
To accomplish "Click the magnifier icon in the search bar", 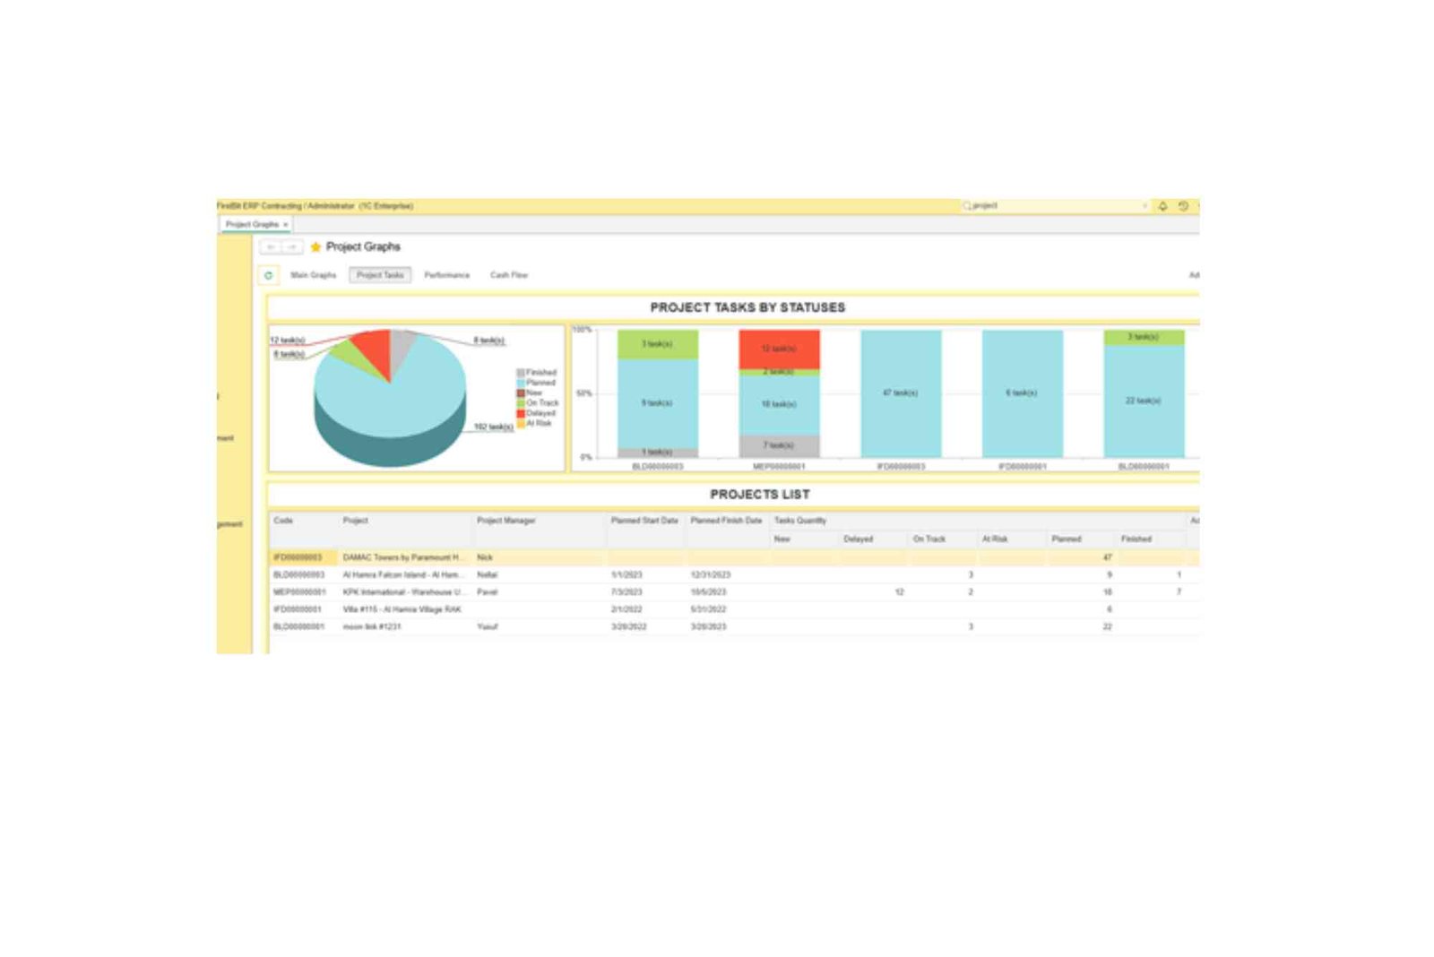I will pos(968,205).
